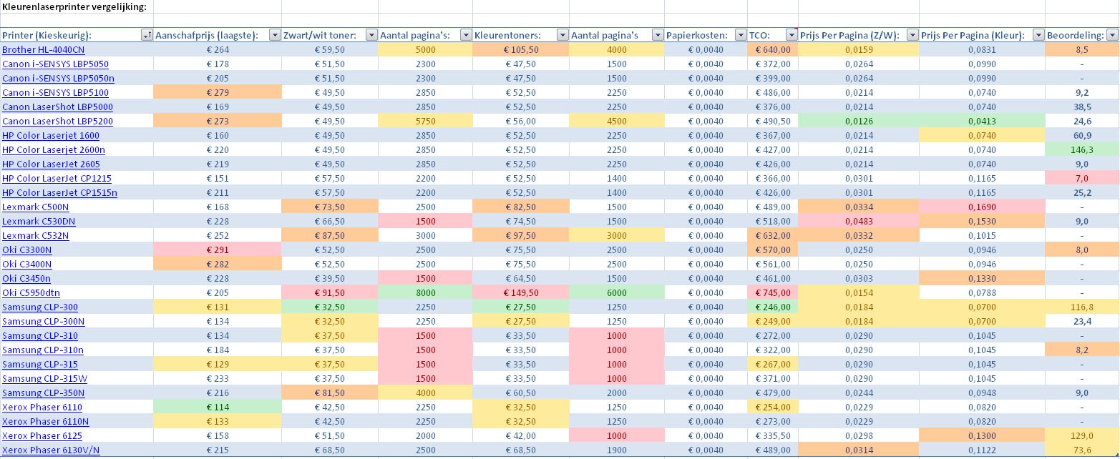Screen dimensions: 1120x459
Task: Select the € 640,00 TCO cell
Action: tap(773, 50)
